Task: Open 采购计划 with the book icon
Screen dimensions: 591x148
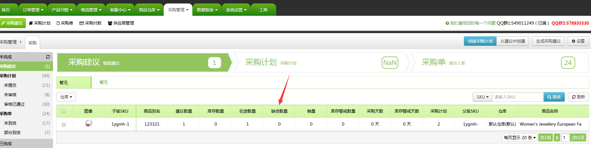Action: click(x=31, y=23)
